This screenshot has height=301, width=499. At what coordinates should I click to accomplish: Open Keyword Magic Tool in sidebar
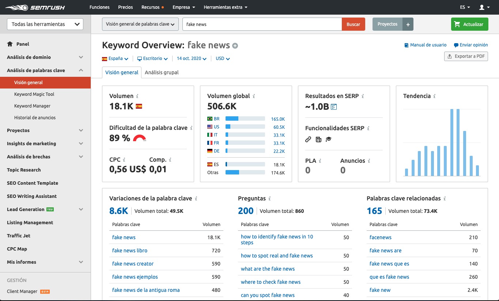click(x=34, y=94)
